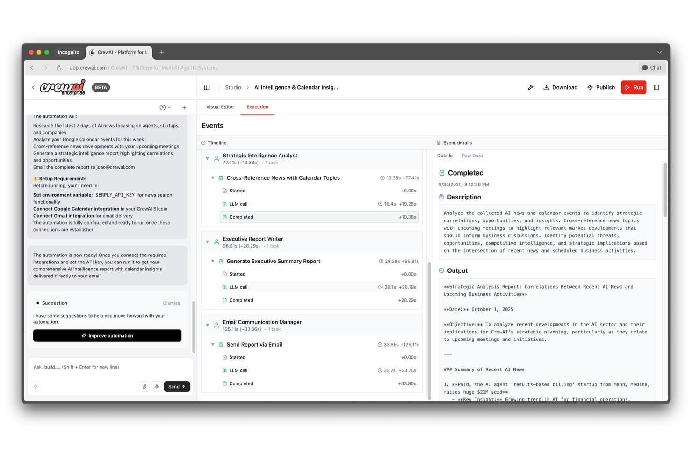
Task: Switch to the Visual Editor tab
Action: coord(220,107)
